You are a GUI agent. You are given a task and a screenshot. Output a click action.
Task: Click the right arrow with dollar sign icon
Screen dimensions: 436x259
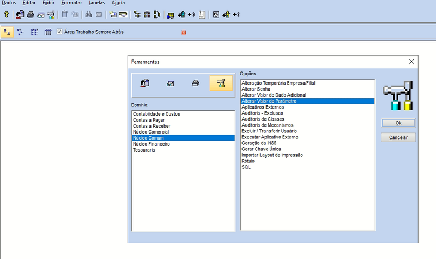[237, 15]
